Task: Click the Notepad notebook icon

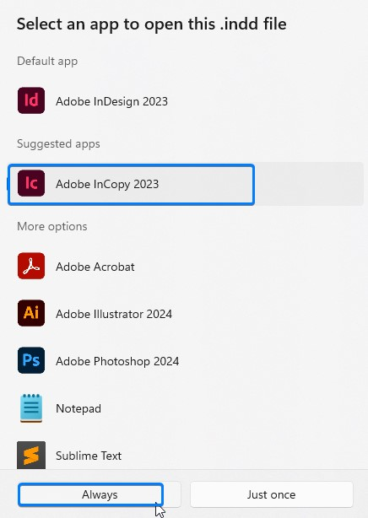Action: click(x=31, y=408)
